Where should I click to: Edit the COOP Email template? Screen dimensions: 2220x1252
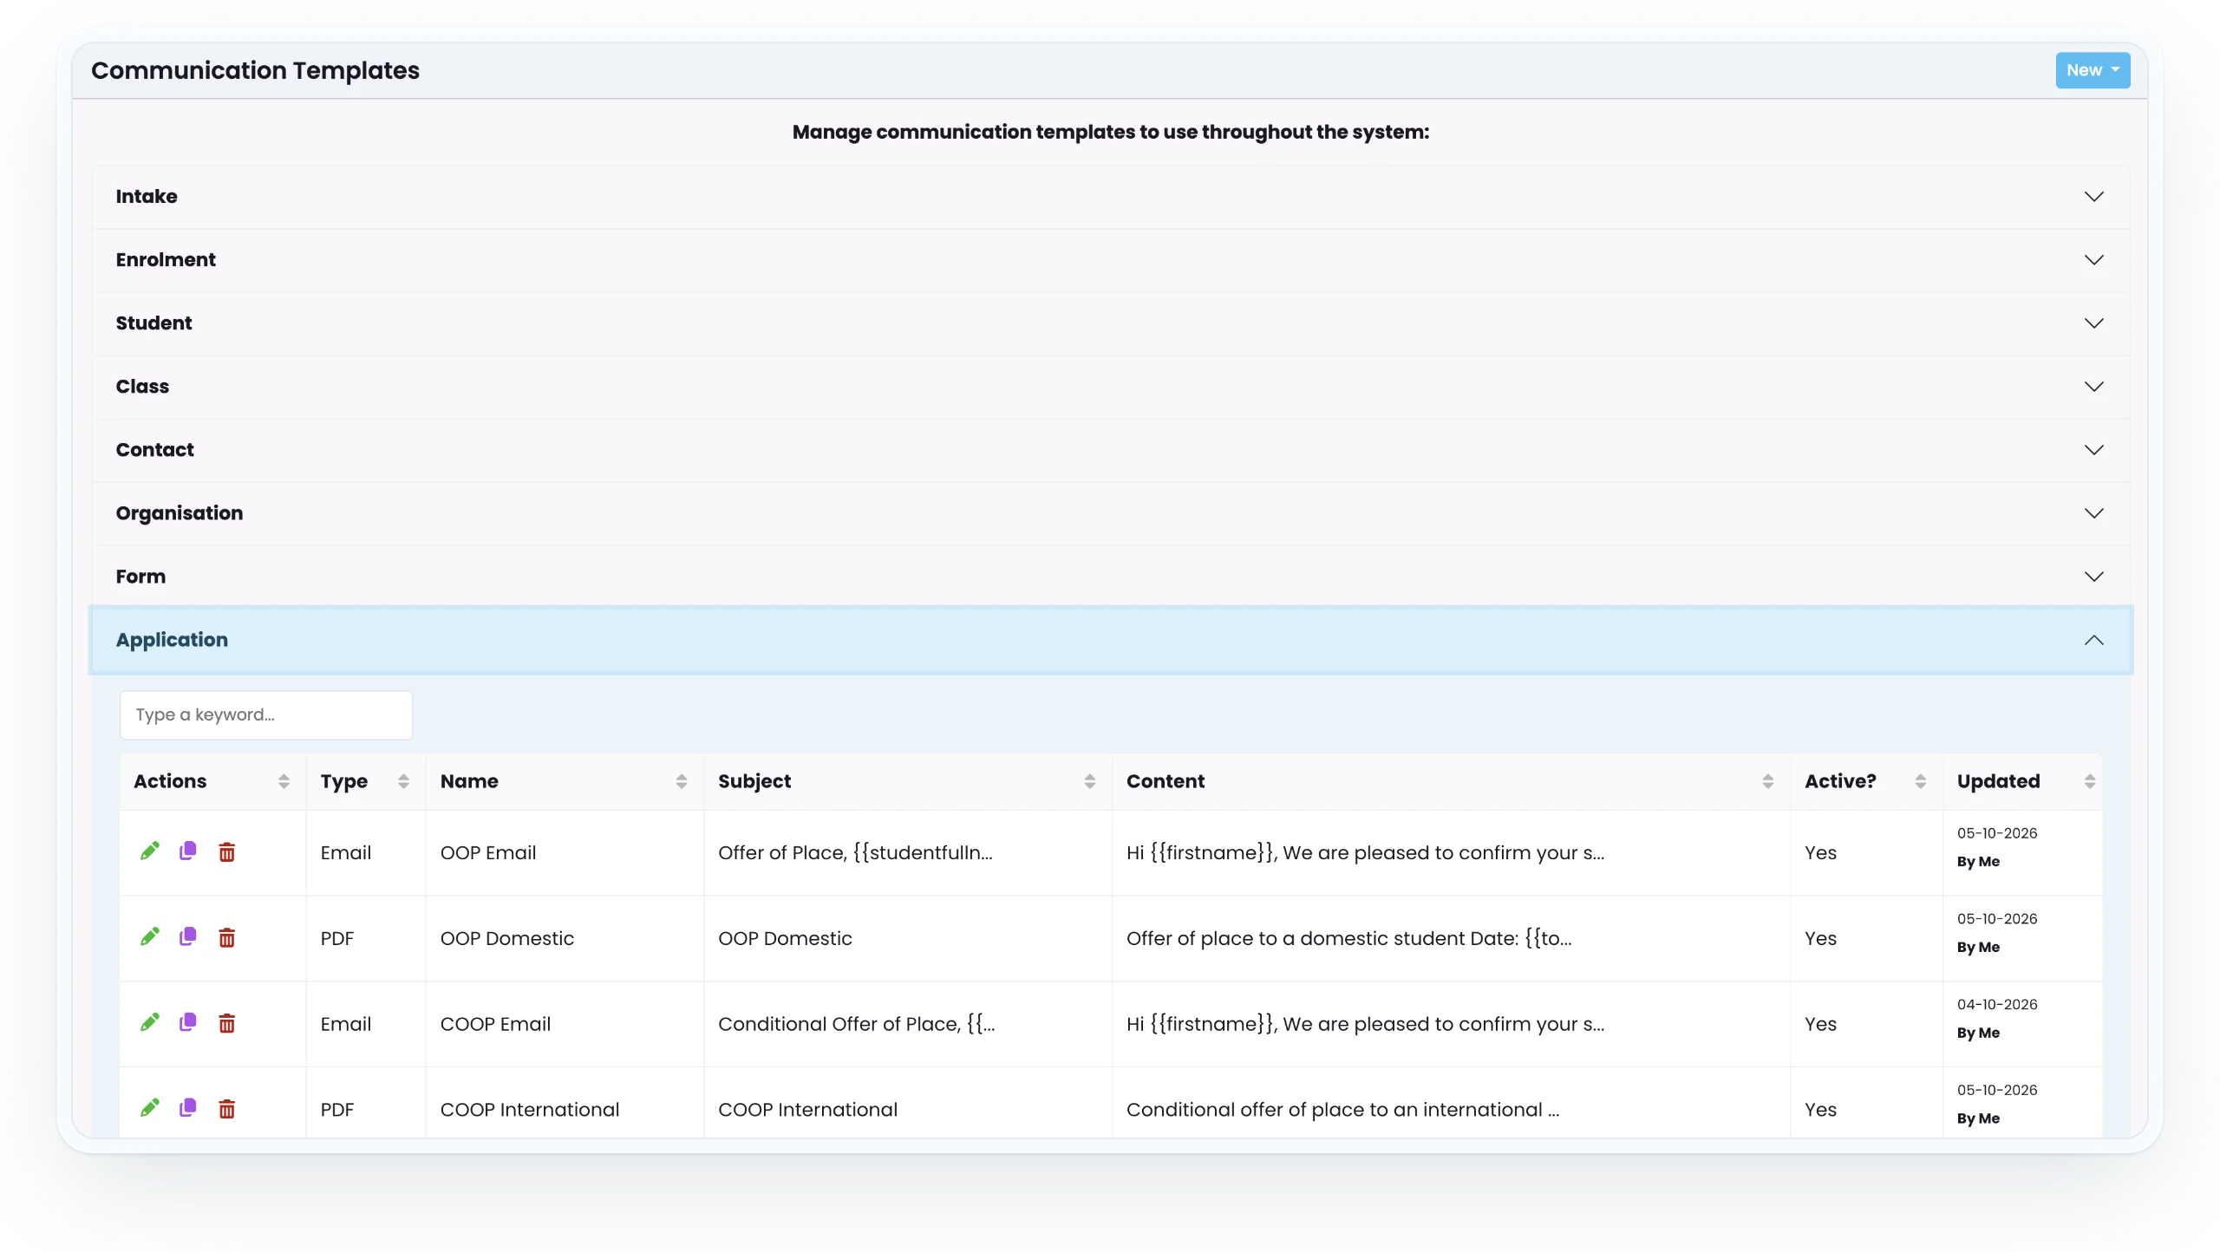[149, 1023]
